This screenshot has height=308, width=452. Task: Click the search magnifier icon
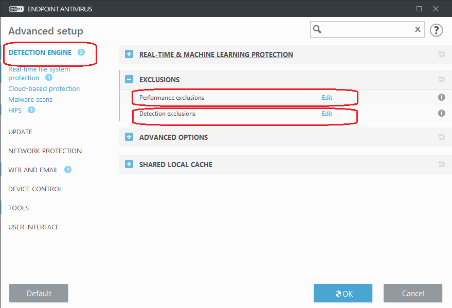tap(317, 29)
